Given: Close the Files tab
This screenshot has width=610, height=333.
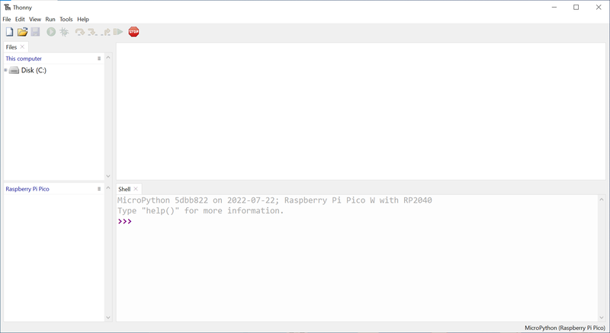Looking at the screenshot, I should 23,47.
